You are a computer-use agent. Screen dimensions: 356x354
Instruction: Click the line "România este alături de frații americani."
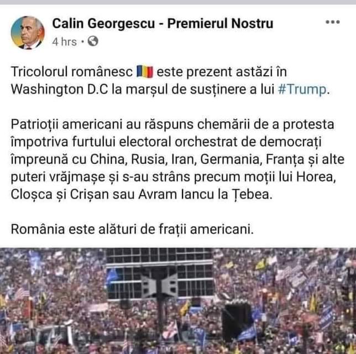[x=132, y=229]
